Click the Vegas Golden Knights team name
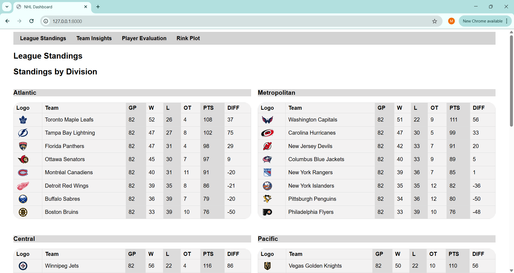The image size is (514, 273). (315, 266)
